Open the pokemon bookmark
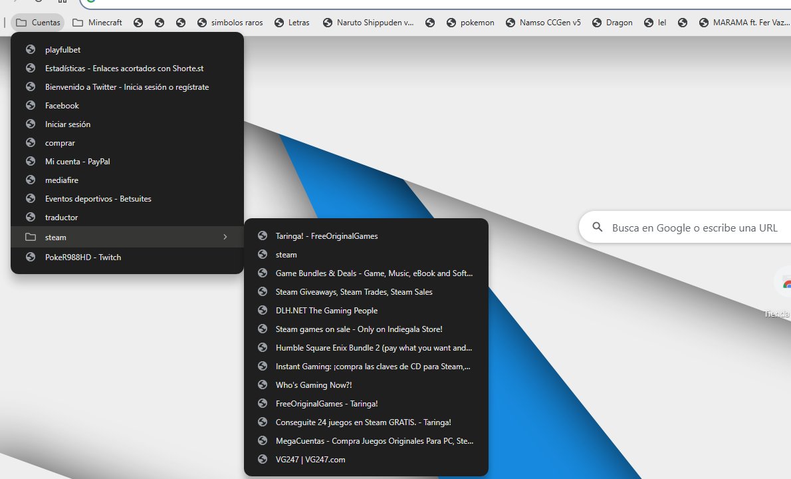Image resolution: width=791 pixels, height=479 pixels. (470, 23)
